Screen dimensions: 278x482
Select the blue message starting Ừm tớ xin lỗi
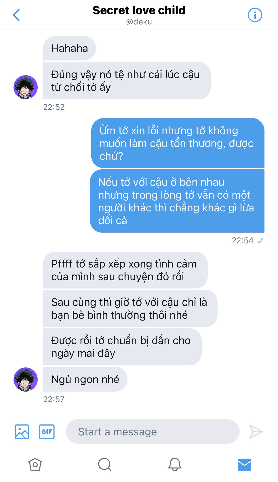click(178, 143)
